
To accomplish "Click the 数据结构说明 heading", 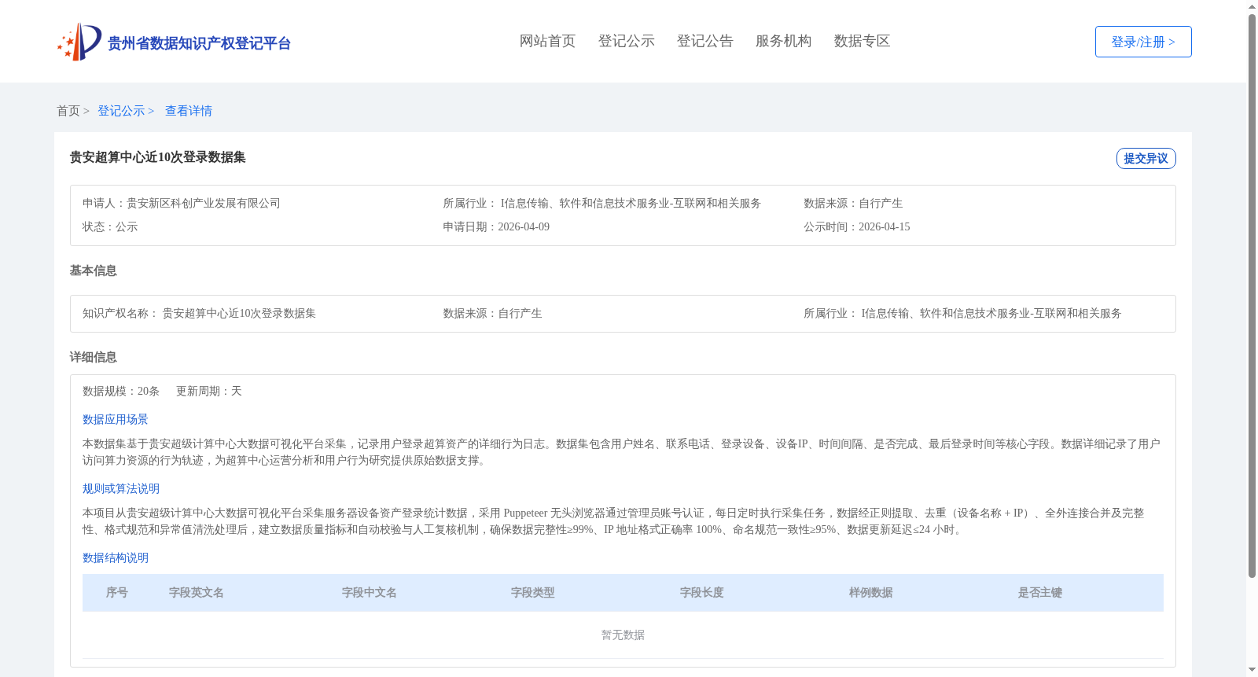I will click(x=116, y=557).
